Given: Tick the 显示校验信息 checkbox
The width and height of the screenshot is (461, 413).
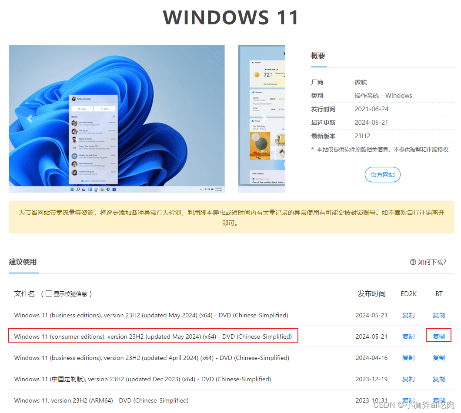Looking at the screenshot, I should click(x=49, y=293).
